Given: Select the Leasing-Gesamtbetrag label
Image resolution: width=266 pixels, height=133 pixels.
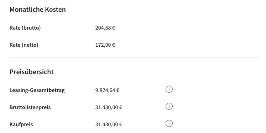Looking at the screenshot, I should (37, 90).
